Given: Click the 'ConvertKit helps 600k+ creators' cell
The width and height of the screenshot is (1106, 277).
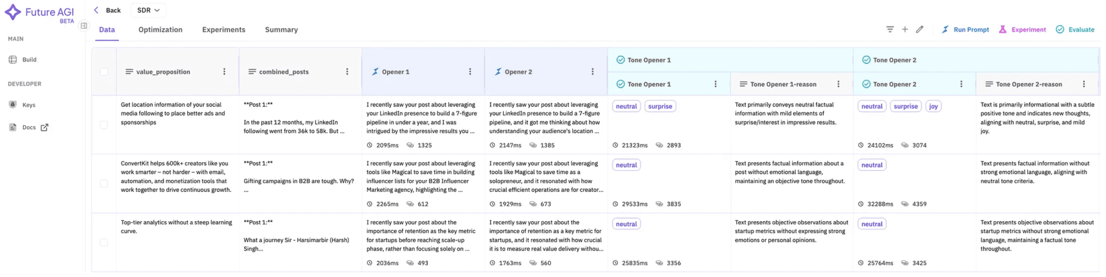Looking at the screenshot, I should click(x=177, y=184).
